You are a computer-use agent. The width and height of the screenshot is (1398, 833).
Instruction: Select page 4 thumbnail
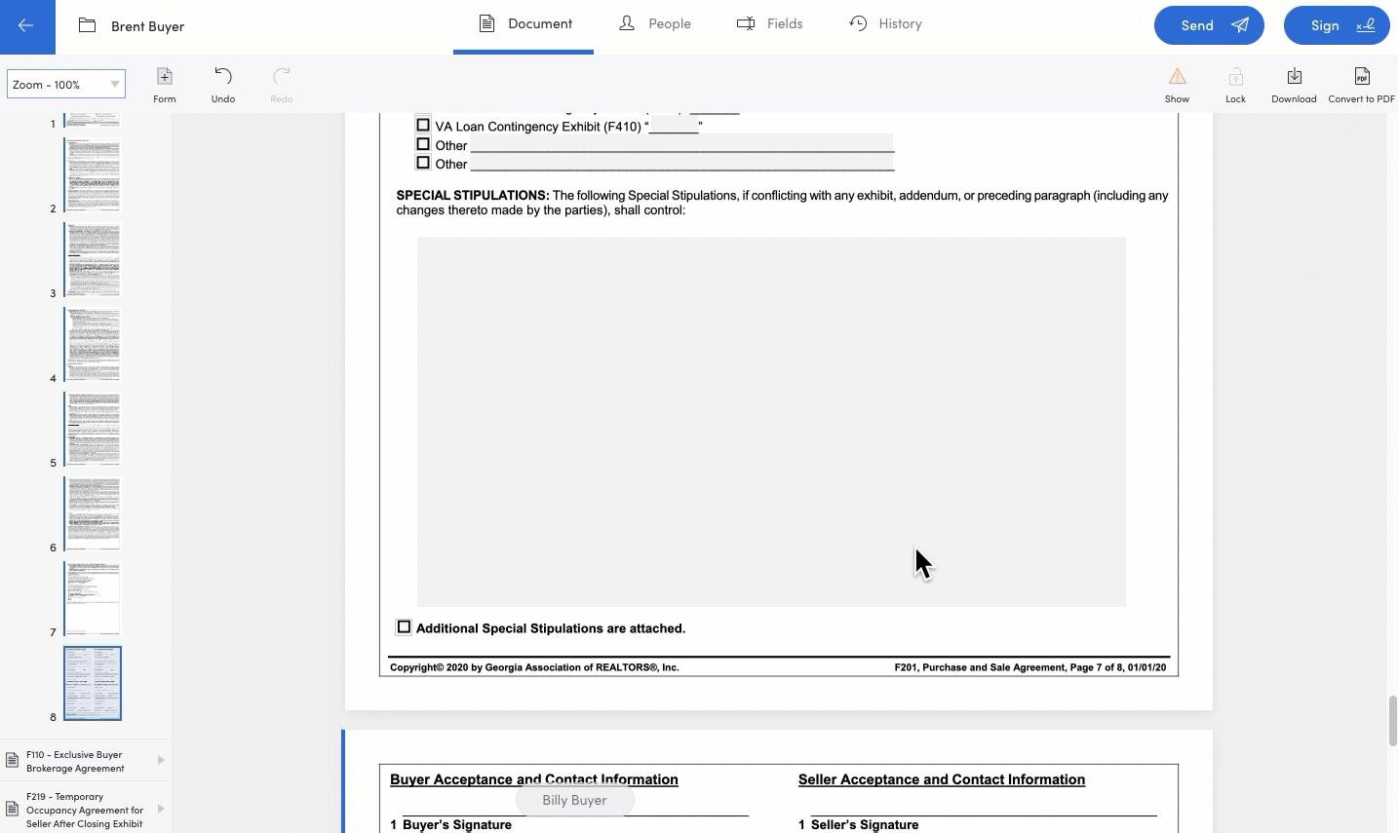point(93,345)
